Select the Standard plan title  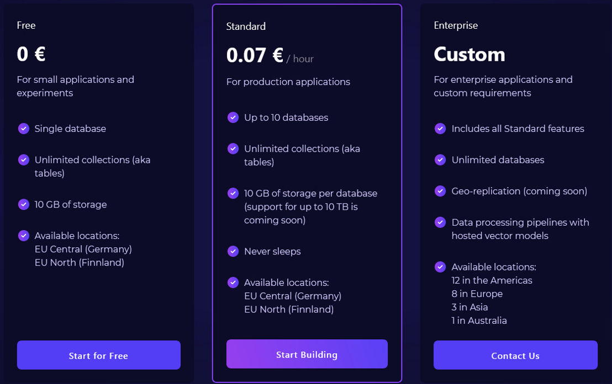point(246,26)
